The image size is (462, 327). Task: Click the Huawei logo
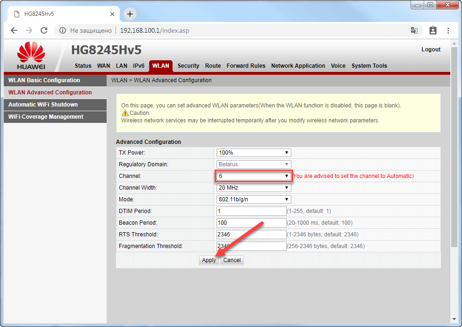point(31,56)
